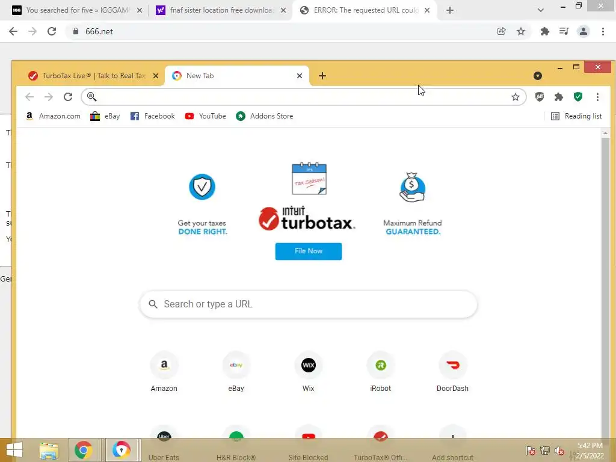616x462 pixels.
Task: Open Windows Start button
Action: point(14,450)
